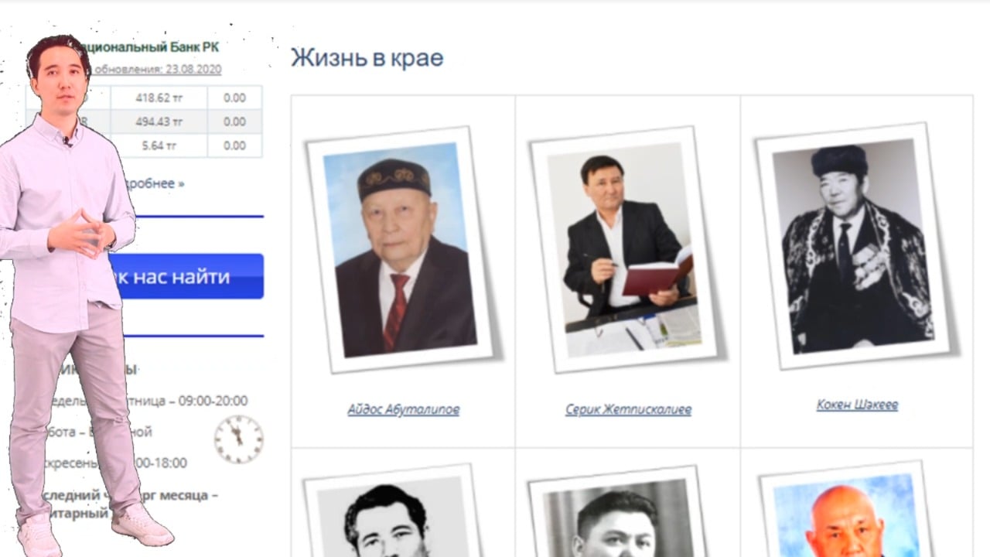Click the 5.64 тг exchange rate cell
The width and height of the screenshot is (990, 557).
pos(159,145)
